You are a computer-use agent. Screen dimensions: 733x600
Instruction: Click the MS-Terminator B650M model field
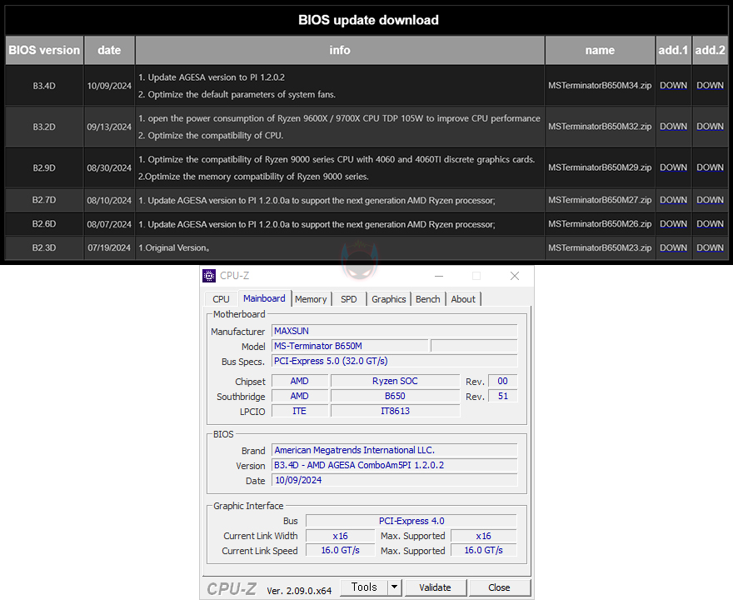[x=350, y=346]
